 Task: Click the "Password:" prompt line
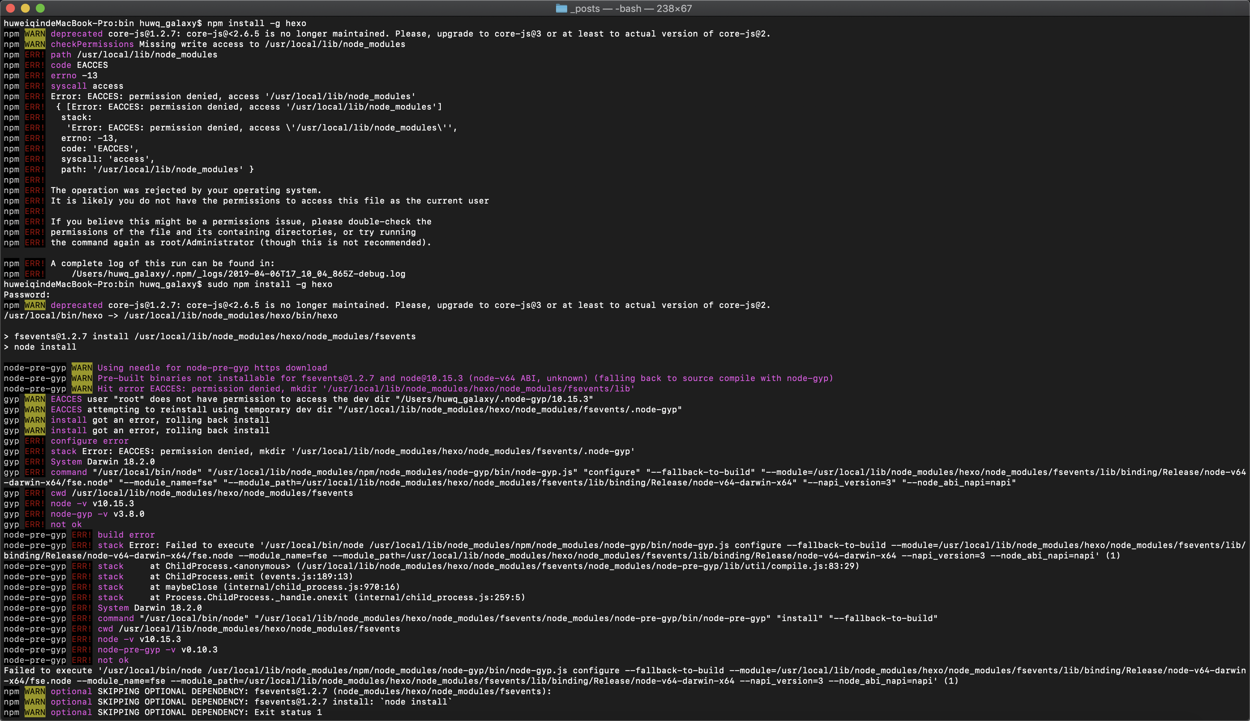coord(27,295)
